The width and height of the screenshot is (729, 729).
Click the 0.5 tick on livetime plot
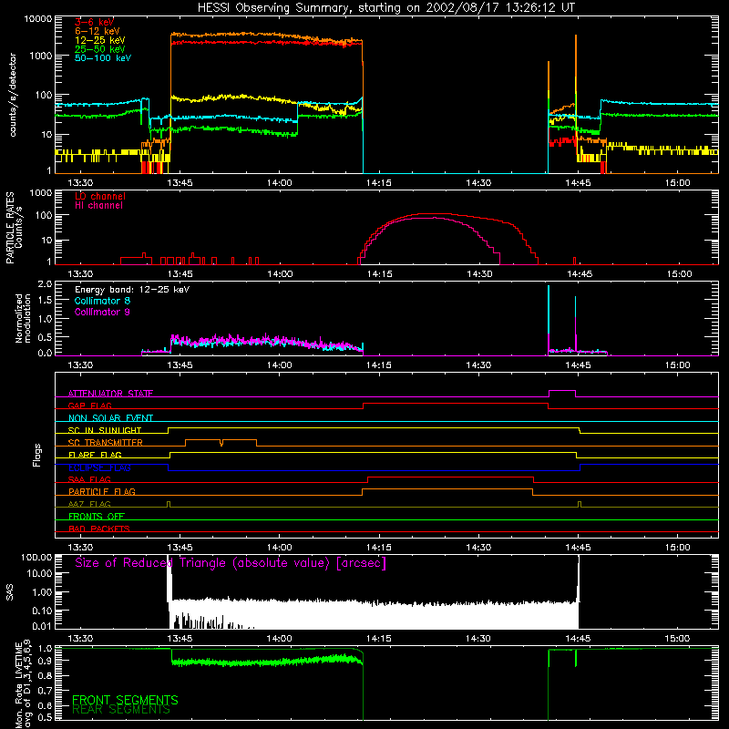45,717
